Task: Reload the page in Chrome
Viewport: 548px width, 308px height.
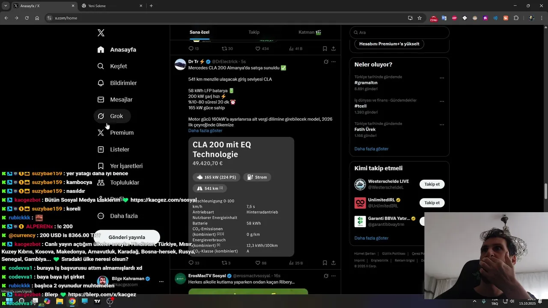Action: pyautogui.click(x=27, y=18)
